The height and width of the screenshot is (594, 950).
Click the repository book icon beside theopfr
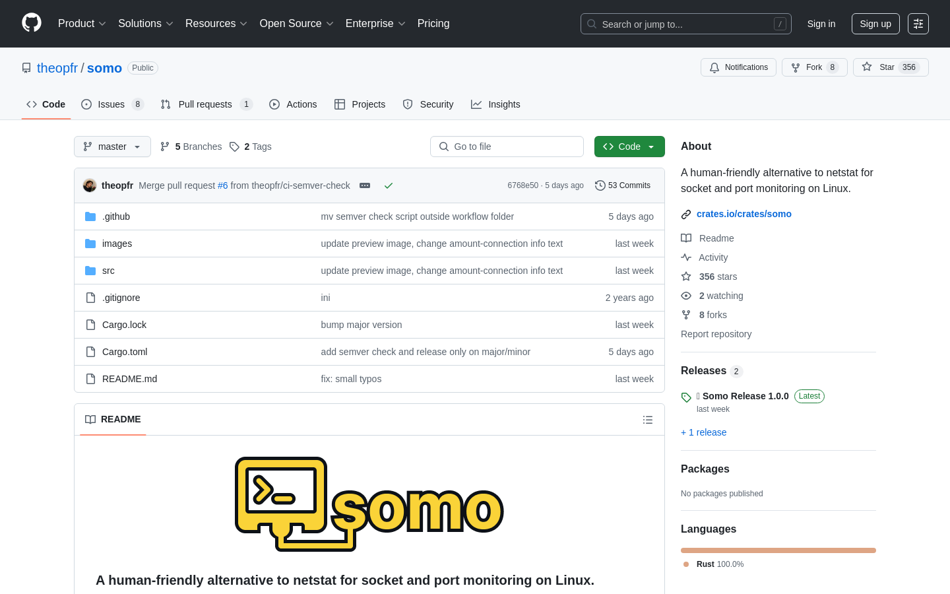(26, 68)
